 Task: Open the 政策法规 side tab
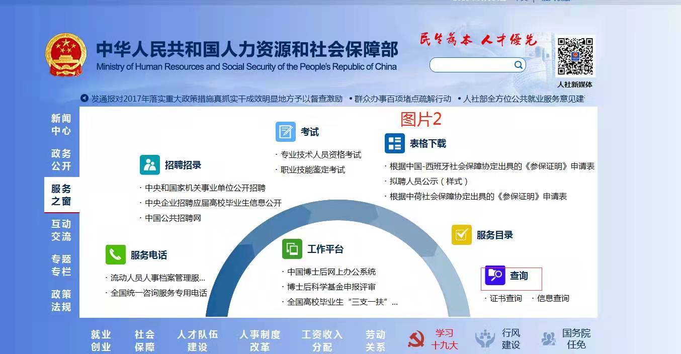click(x=61, y=301)
